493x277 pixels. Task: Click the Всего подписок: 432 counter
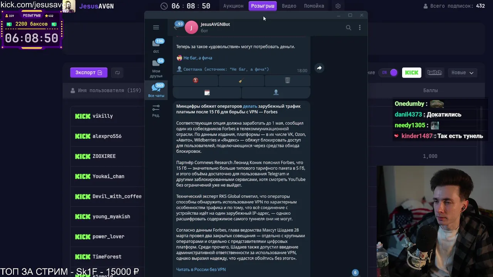[458, 6]
